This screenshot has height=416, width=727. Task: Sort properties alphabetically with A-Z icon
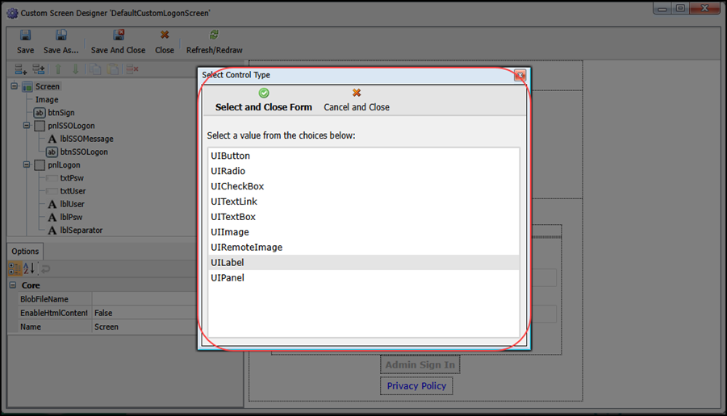coord(28,268)
